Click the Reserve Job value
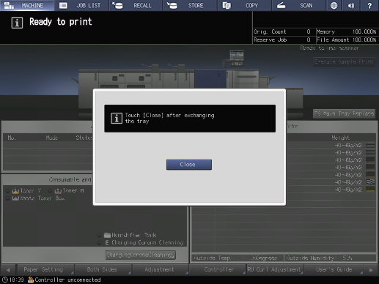Screen dimensions: 379x284 click(309, 40)
